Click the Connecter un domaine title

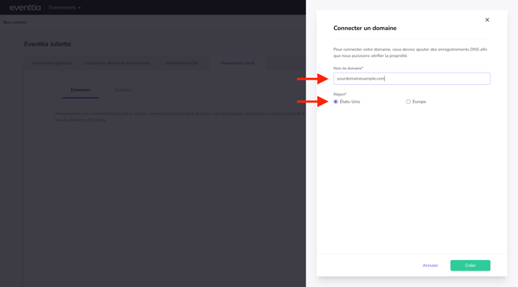pos(365,28)
